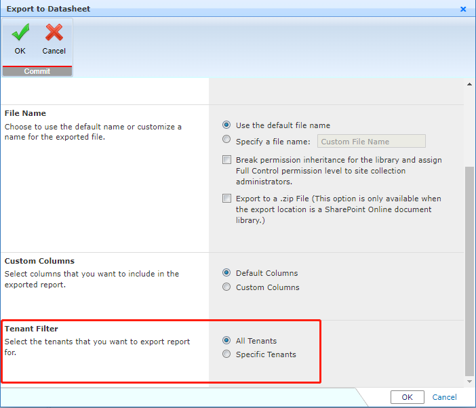Image resolution: width=476 pixels, height=408 pixels.
Task: Click the Commit group label in ribbon
Action: tap(37, 71)
